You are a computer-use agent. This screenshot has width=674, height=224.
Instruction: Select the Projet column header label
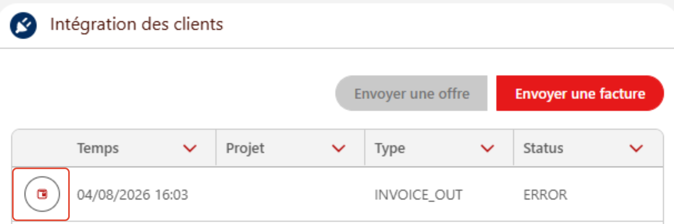[245, 149]
